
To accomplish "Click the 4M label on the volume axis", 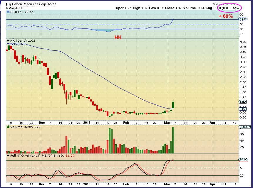I will pyautogui.click(x=242, y=141).
